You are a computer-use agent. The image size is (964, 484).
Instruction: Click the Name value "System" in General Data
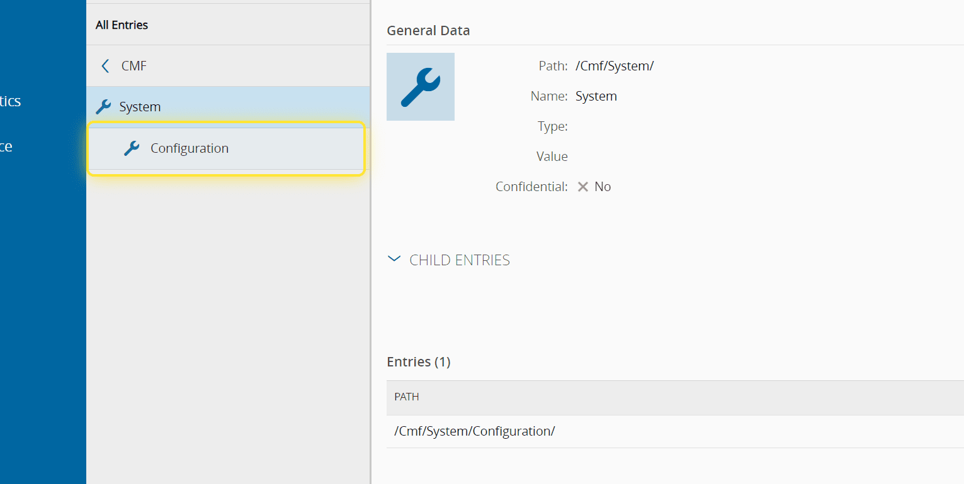tap(596, 96)
